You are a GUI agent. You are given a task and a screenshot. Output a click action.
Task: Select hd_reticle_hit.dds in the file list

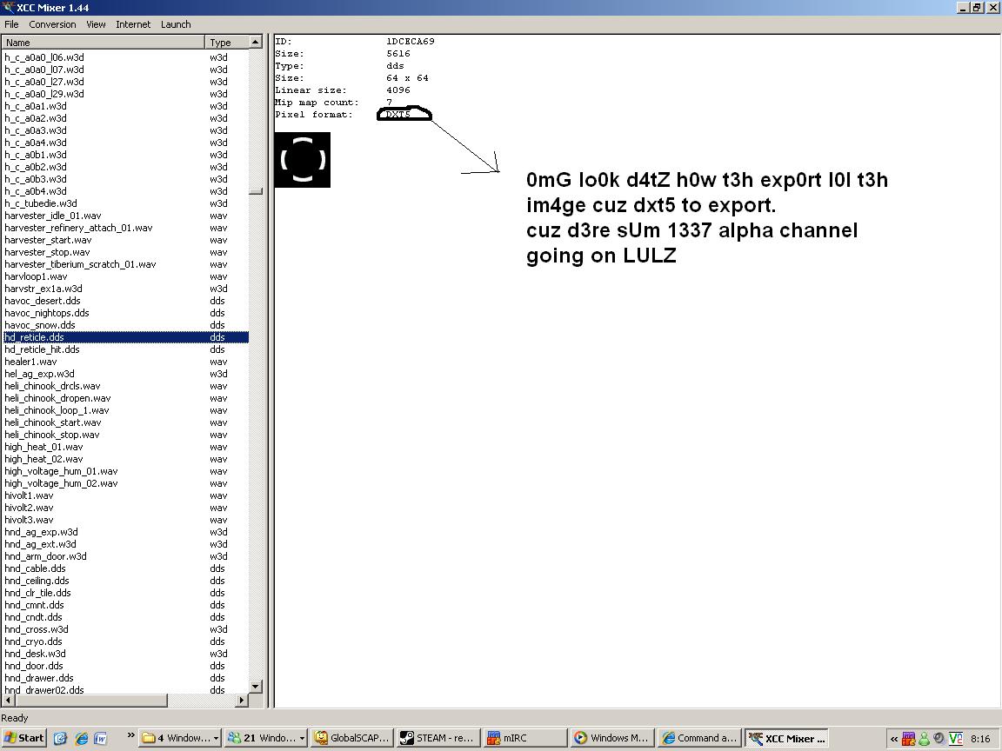[42, 349]
